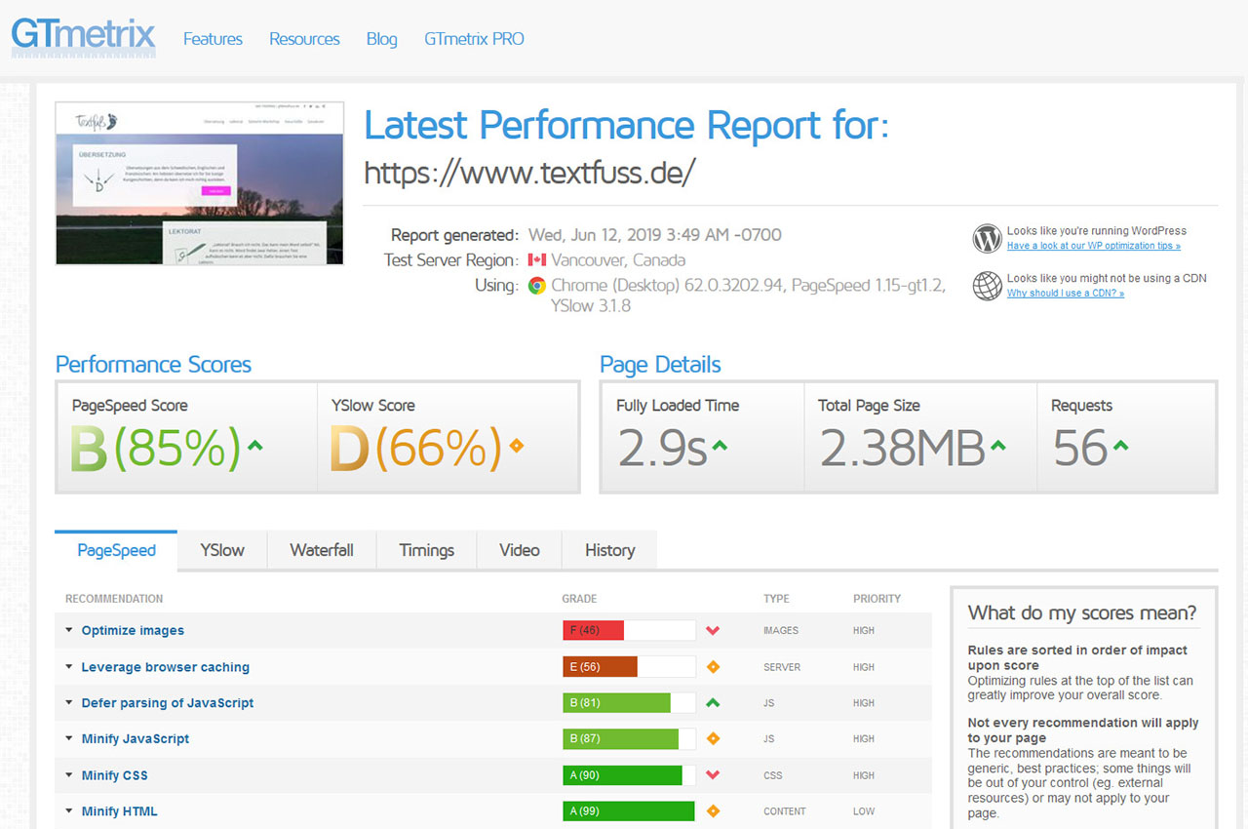
Task: Switch to the Timings tab
Action: click(x=427, y=550)
